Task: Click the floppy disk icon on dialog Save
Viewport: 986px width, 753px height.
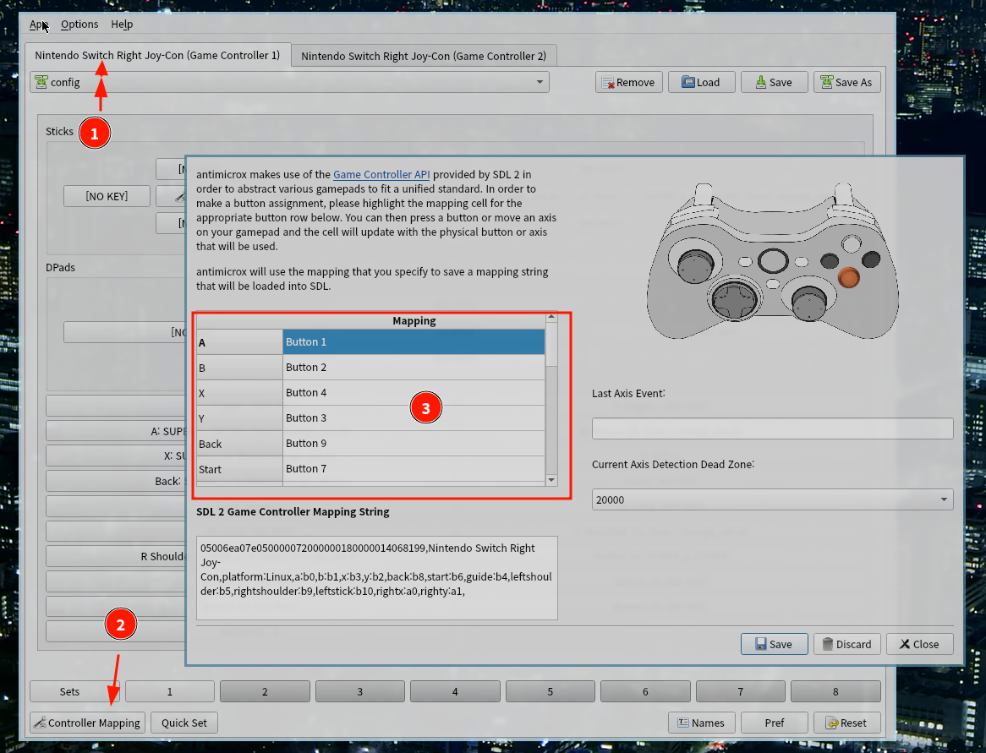Action: click(x=761, y=644)
